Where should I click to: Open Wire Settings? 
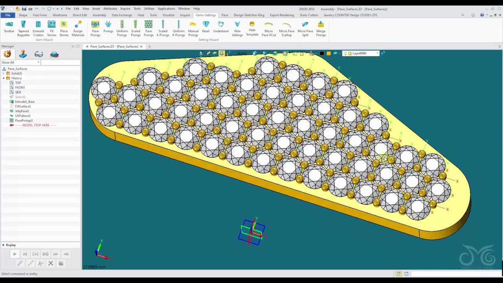click(237, 29)
